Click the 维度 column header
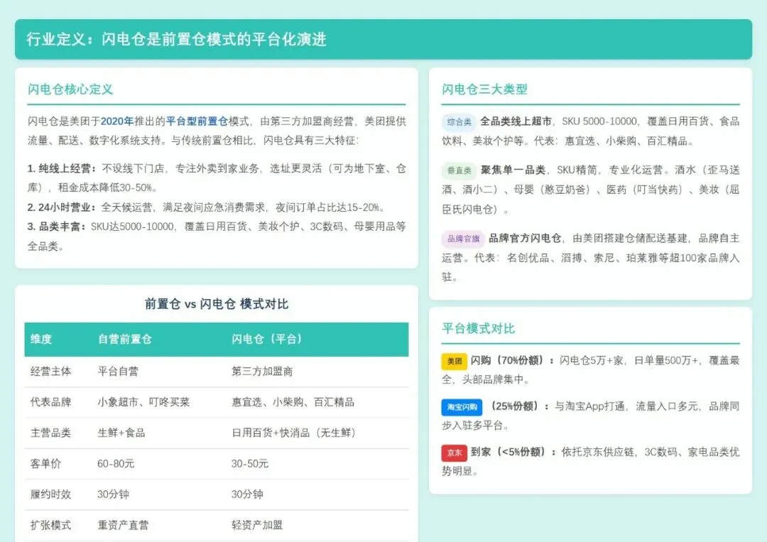767x542 pixels. point(41,339)
